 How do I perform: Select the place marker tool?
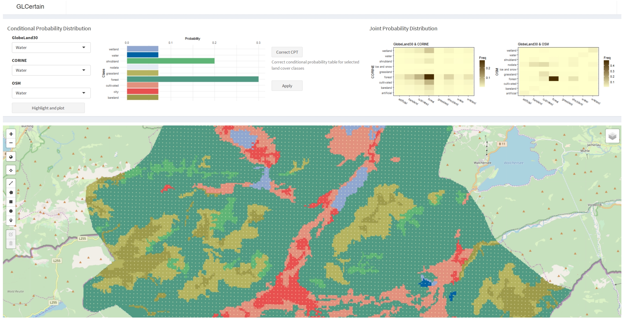(11, 220)
